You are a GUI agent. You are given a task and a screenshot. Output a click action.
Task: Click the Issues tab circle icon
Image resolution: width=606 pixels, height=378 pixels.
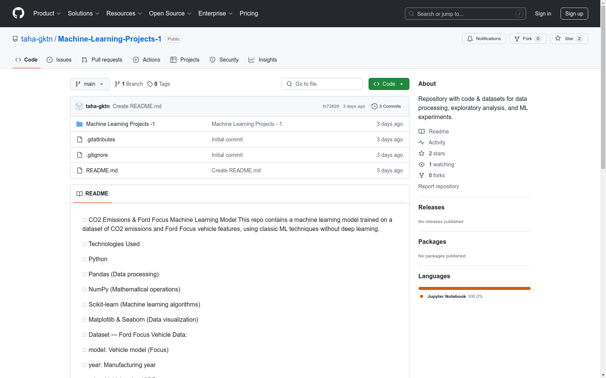point(50,60)
